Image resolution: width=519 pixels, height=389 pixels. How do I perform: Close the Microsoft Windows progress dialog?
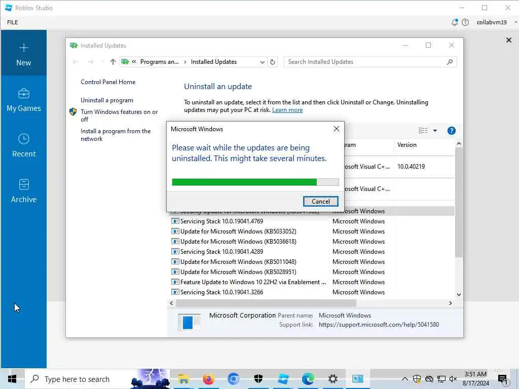click(x=337, y=129)
